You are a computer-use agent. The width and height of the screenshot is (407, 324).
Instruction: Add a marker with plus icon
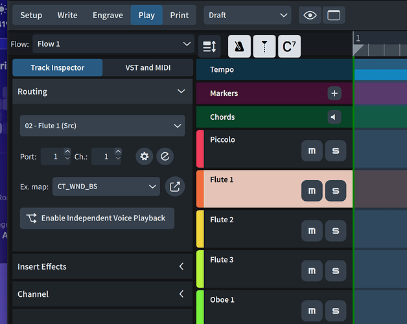click(x=334, y=93)
